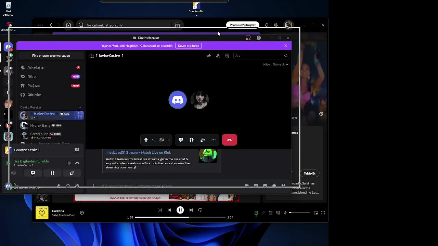
Task: Adjust Spotify volume slider
Action: coord(299,213)
